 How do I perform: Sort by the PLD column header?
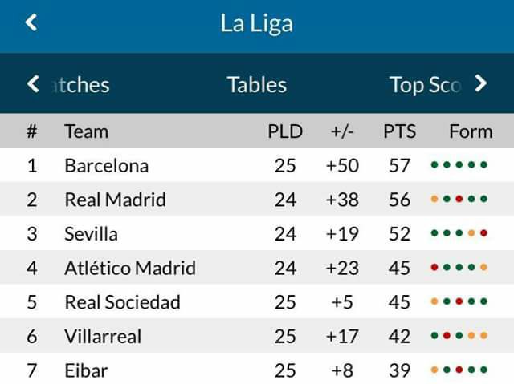click(285, 131)
